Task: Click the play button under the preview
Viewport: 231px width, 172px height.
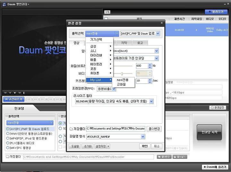Action: (10, 93)
